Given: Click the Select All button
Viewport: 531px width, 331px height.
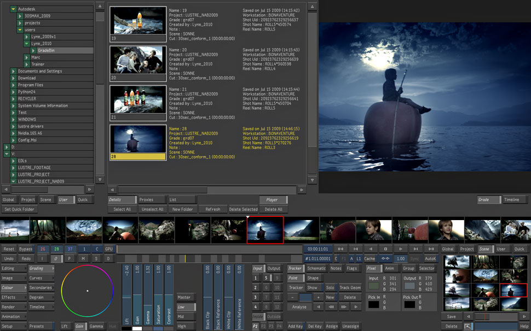Looking at the screenshot, I should (122, 209).
